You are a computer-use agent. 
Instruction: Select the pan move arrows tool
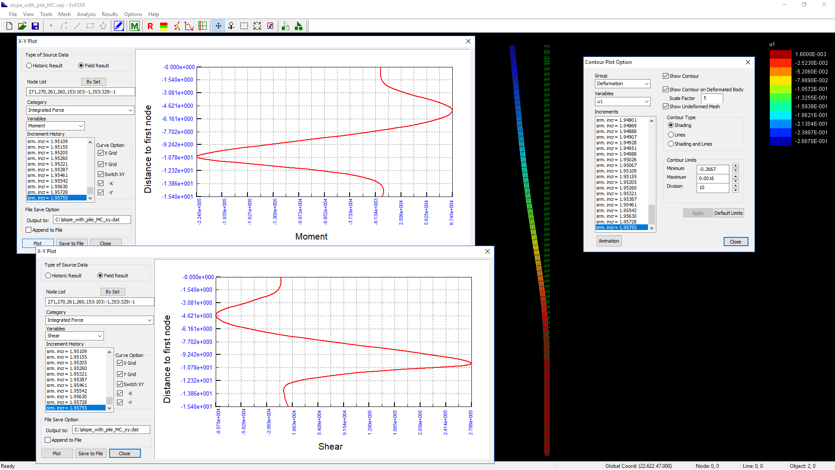coord(218,26)
